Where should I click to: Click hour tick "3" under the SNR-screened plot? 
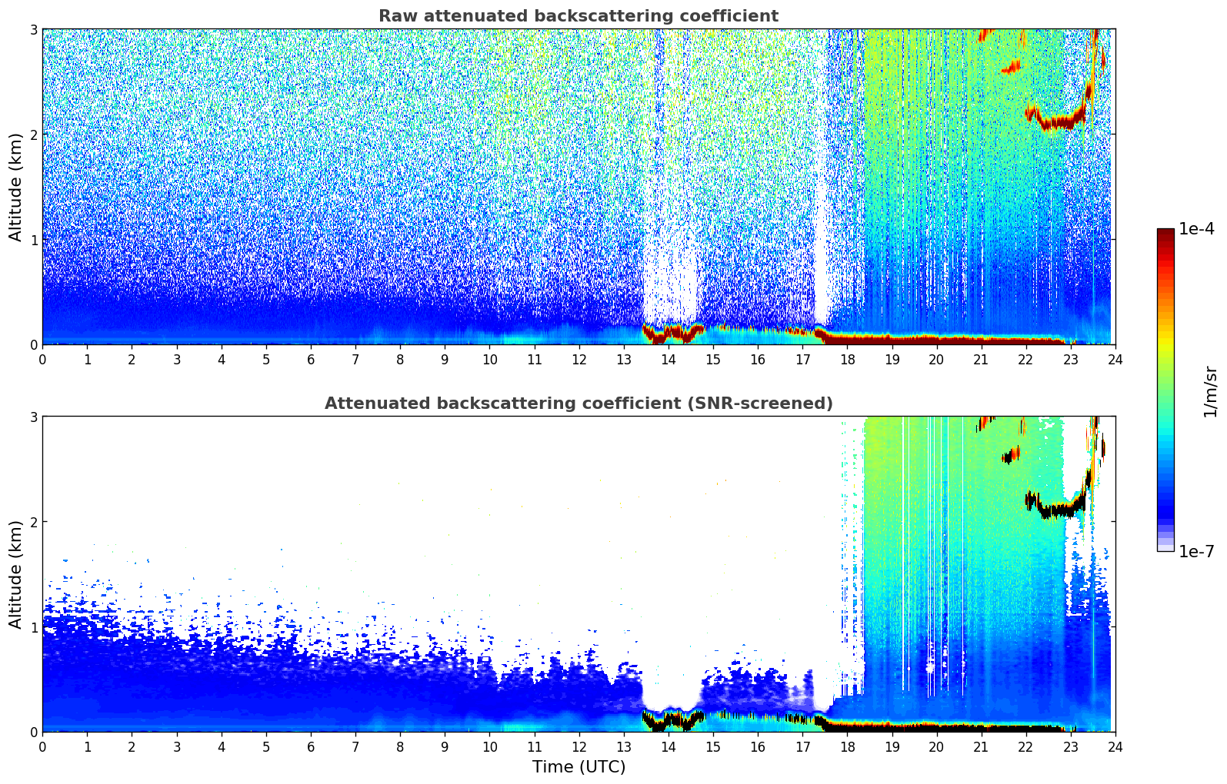pos(176,746)
